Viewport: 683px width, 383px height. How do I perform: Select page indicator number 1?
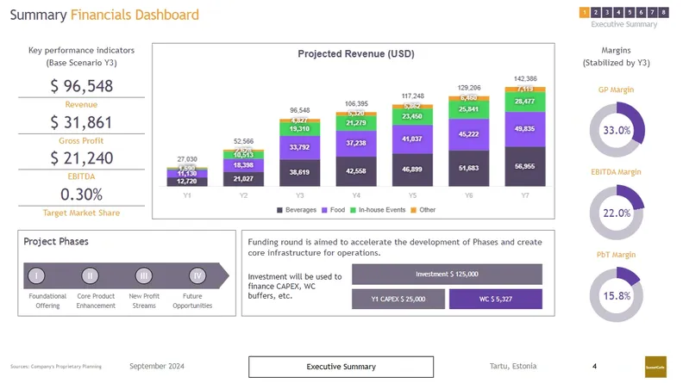coord(584,13)
